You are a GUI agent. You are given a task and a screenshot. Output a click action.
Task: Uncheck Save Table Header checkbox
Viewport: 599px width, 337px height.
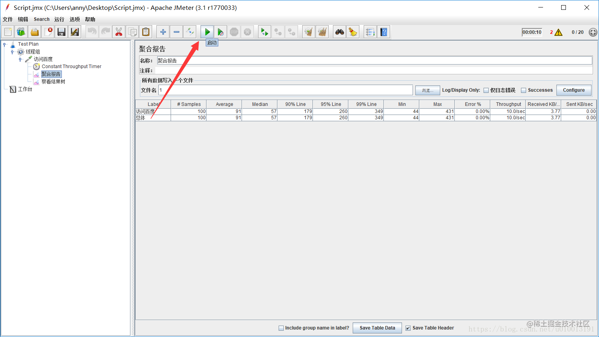coord(408,328)
